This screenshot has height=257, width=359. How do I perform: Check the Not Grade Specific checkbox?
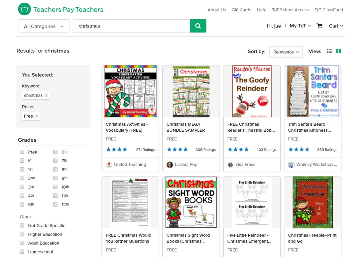pyautogui.click(x=22, y=225)
